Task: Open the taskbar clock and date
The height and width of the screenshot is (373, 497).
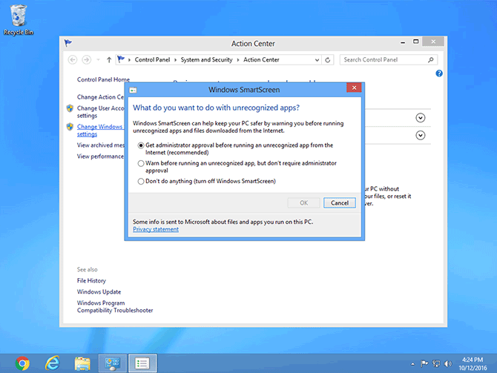Action: click(x=473, y=364)
